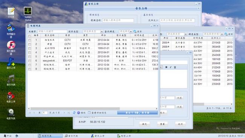Open the 音乐上传 music upload desktop icon
Viewport: 245px width, 138px height.
pyautogui.click(x=11, y=63)
